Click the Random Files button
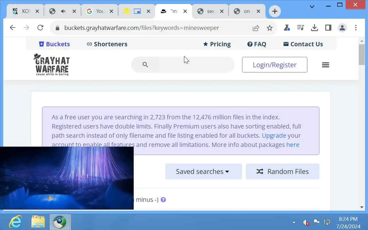Image resolution: width=368 pixels, height=230 pixels. pyautogui.click(x=283, y=172)
